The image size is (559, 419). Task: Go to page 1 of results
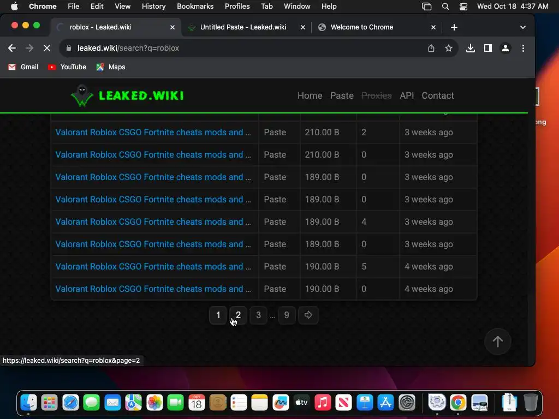point(218,315)
